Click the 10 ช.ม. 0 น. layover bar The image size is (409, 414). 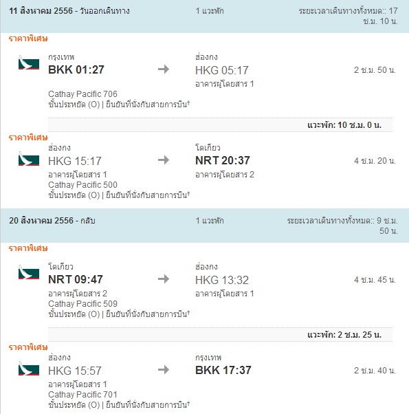[221, 124]
